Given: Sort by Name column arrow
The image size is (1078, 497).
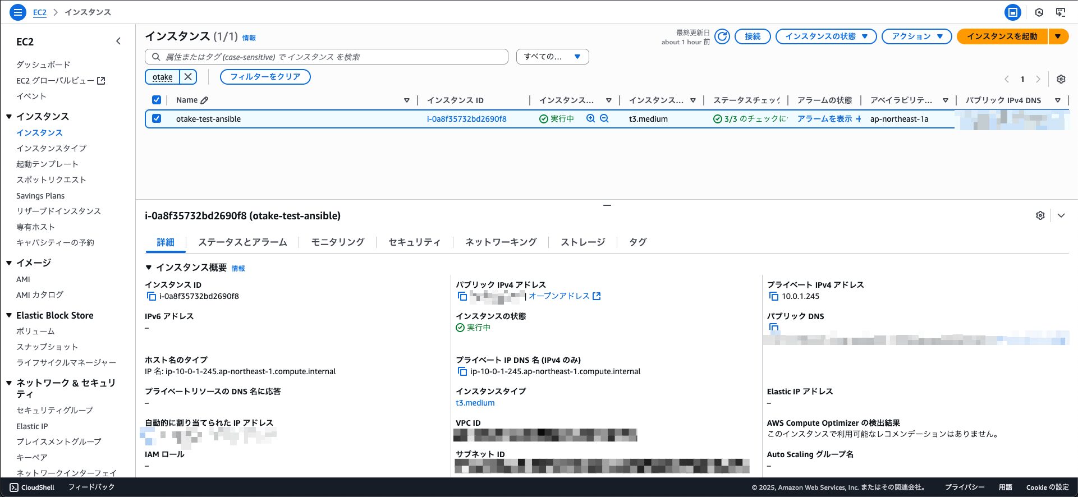Looking at the screenshot, I should click(x=407, y=100).
